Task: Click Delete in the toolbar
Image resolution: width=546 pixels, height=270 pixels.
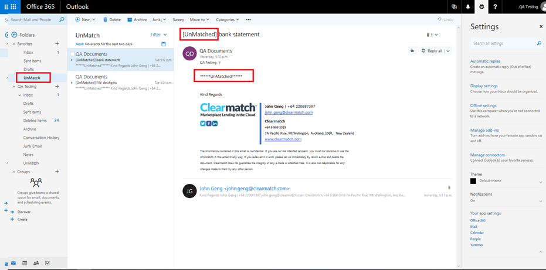Action: pos(111,20)
